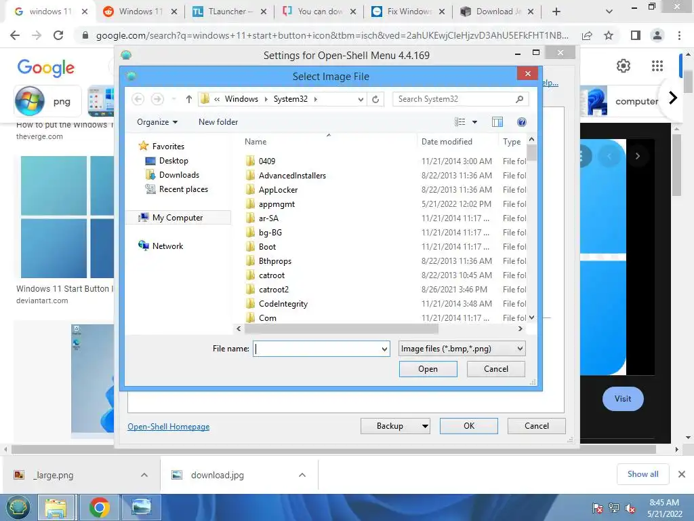
Task: Select Desktop in the Favorites pane
Action: [x=173, y=161]
